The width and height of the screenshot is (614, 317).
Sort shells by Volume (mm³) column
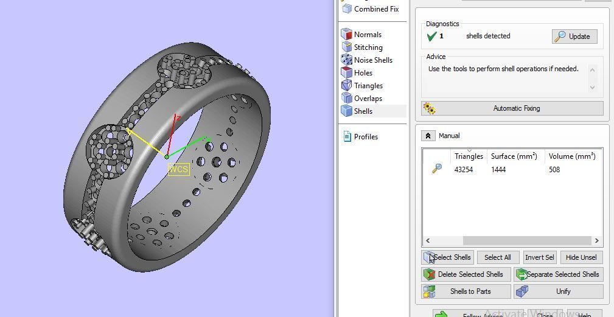click(x=572, y=156)
